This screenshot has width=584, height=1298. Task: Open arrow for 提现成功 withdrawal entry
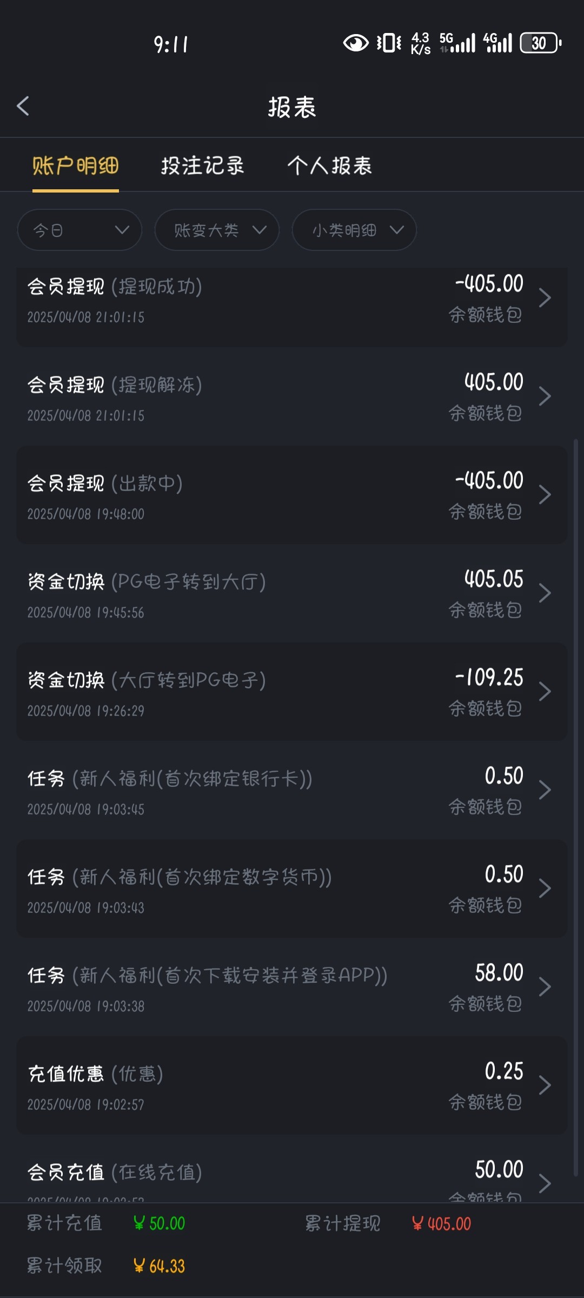(545, 298)
